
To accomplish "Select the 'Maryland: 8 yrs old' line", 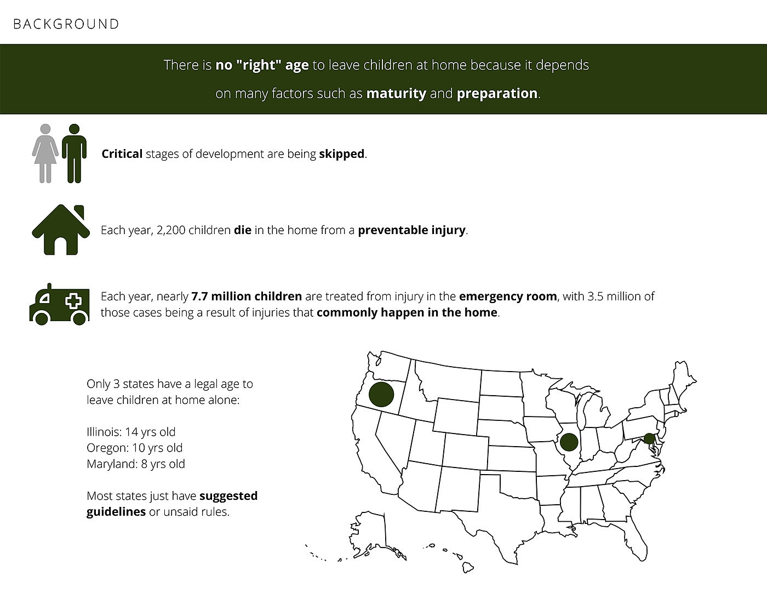I will tap(136, 464).
